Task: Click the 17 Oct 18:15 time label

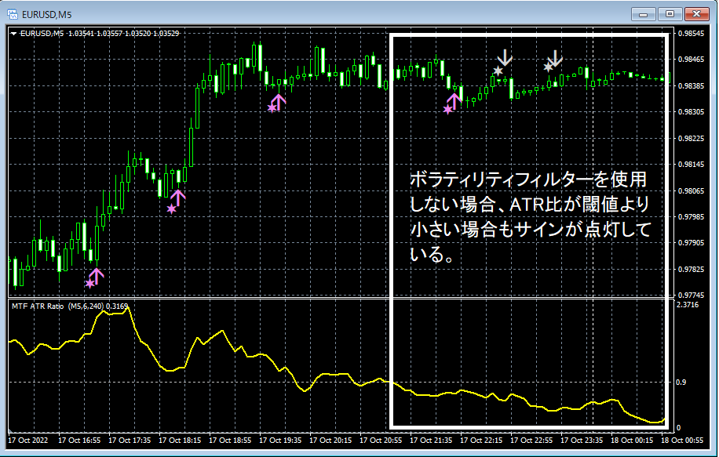Action: tap(180, 441)
